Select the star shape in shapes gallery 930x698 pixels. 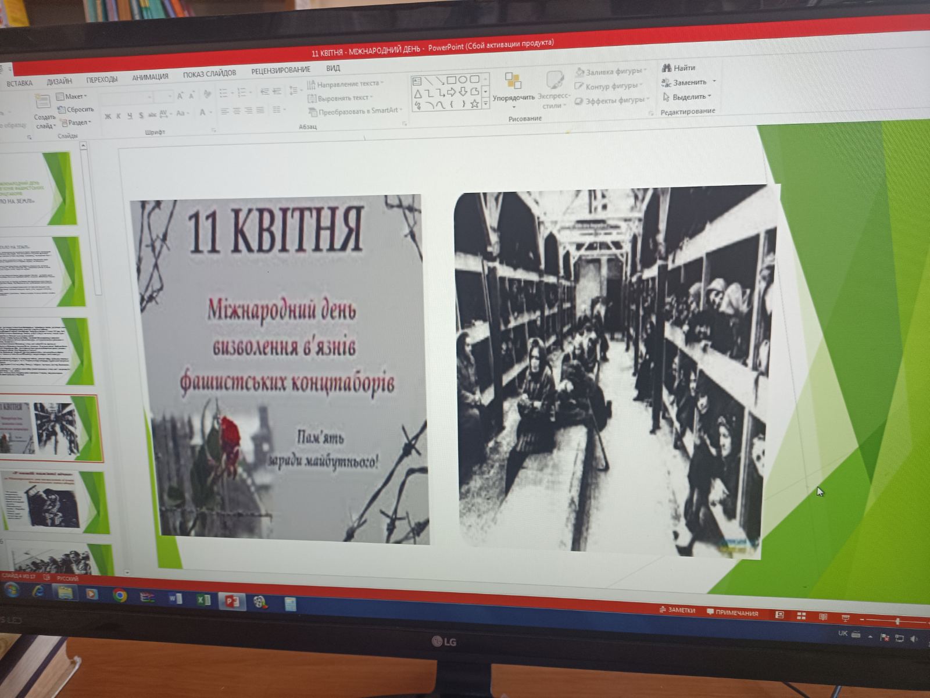474,104
